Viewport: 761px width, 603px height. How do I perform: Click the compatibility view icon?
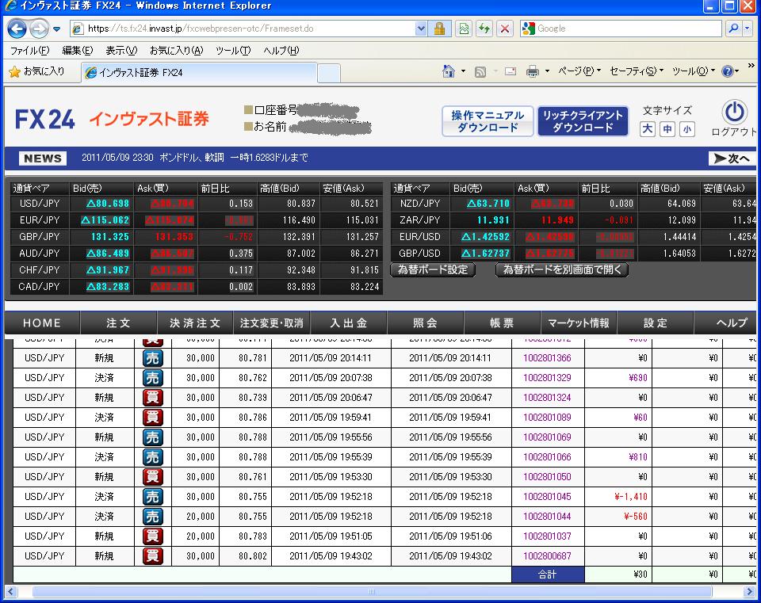click(463, 29)
